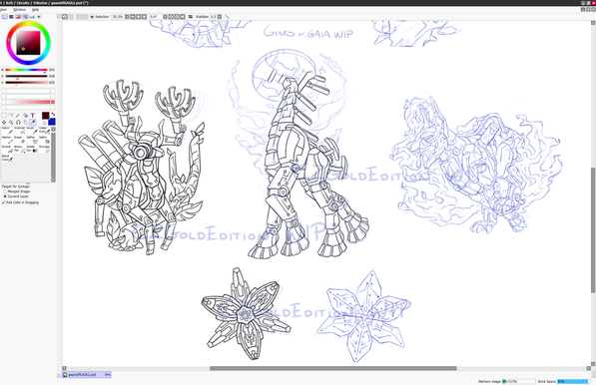Viewport: 596px width, 385px height.
Task: Select the shape tool
Action: (26, 115)
